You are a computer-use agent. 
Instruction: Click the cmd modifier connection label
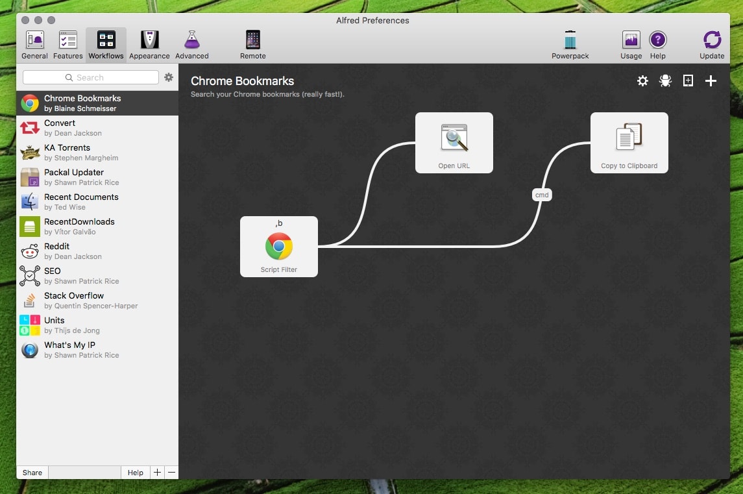pos(542,195)
